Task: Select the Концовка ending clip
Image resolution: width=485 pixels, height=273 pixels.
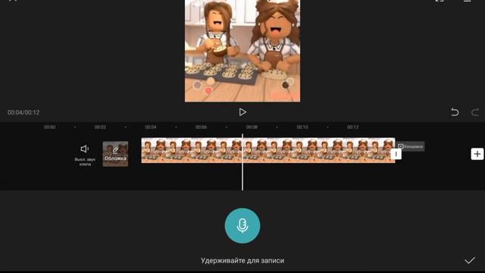Action: tap(411, 146)
